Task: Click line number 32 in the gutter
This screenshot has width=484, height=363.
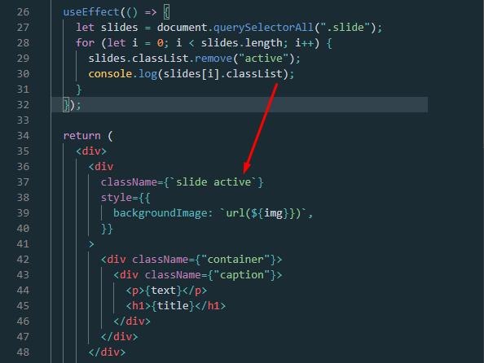Action: tap(23, 105)
